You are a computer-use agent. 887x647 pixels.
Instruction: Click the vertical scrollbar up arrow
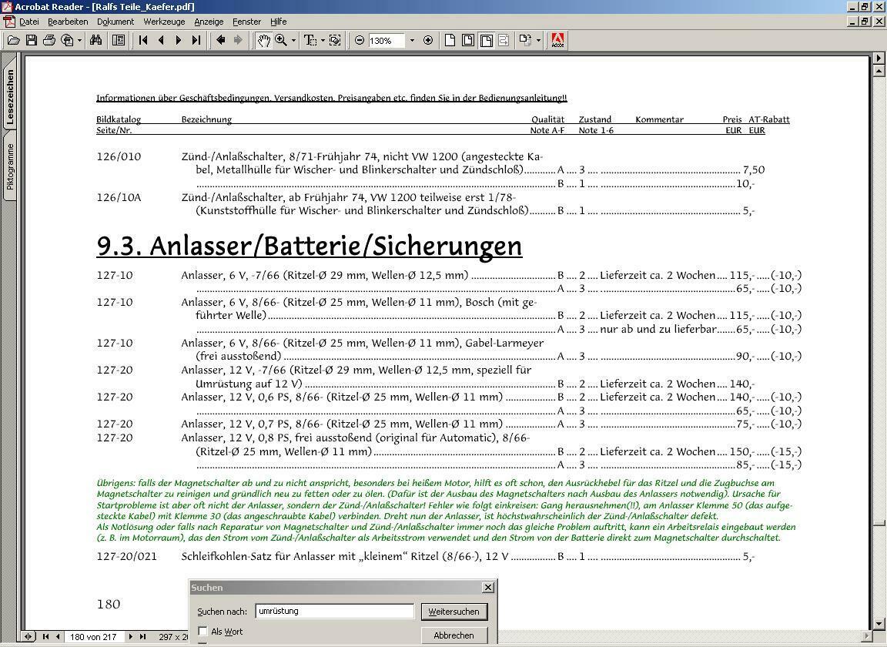coord(879,72)
